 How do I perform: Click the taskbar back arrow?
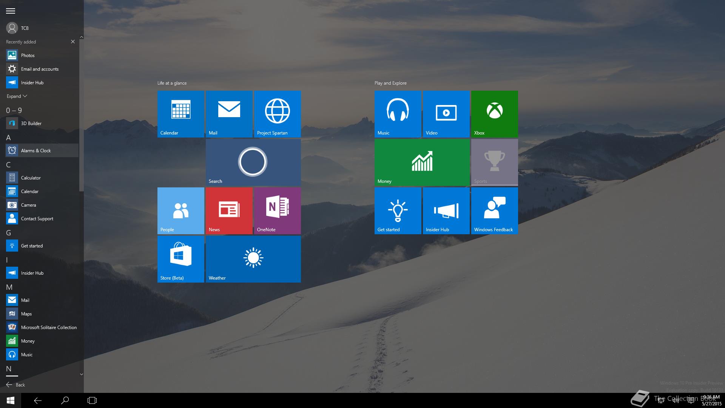(38, 400)
